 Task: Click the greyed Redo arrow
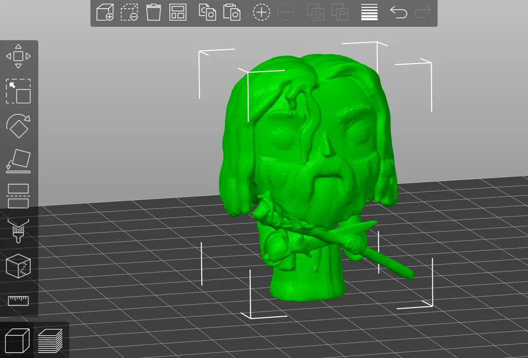(x=423, y=13)
